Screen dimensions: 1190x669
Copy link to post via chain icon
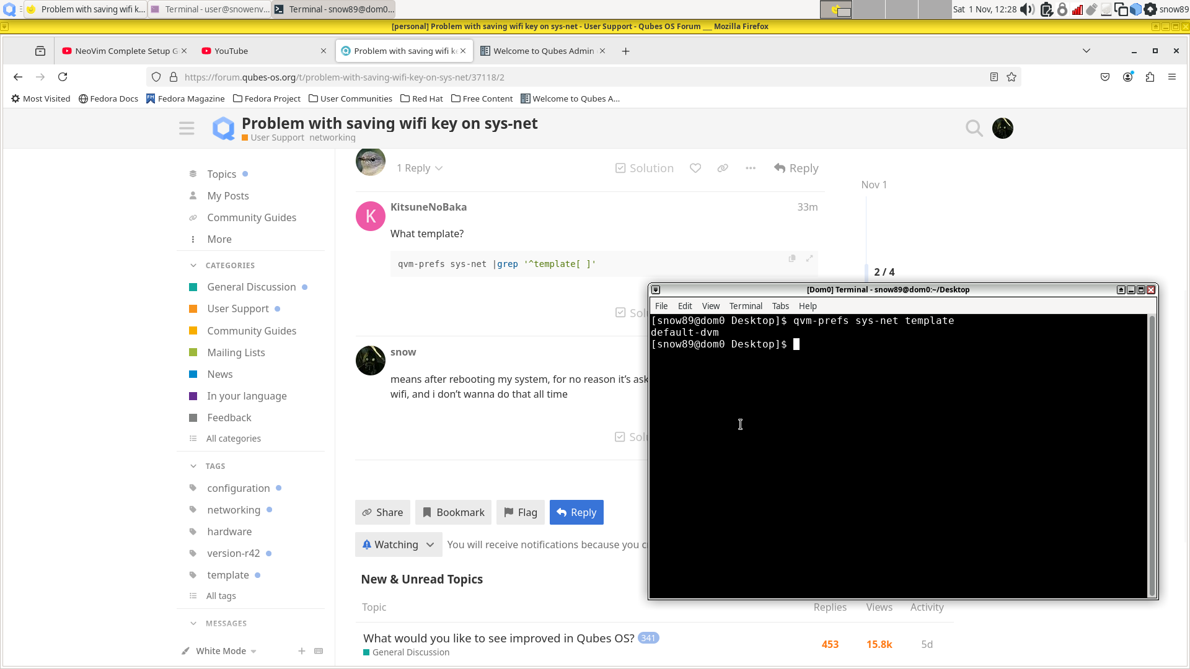[723, 168]
